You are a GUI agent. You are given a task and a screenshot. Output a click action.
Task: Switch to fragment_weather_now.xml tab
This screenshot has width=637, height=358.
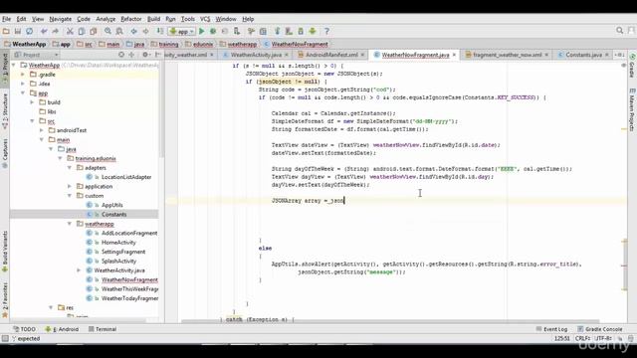(507, 55)
